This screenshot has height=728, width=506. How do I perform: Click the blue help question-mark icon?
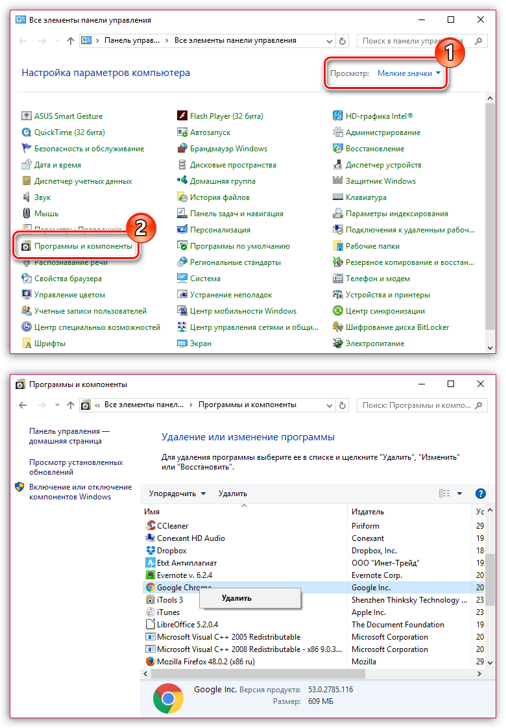481,494
